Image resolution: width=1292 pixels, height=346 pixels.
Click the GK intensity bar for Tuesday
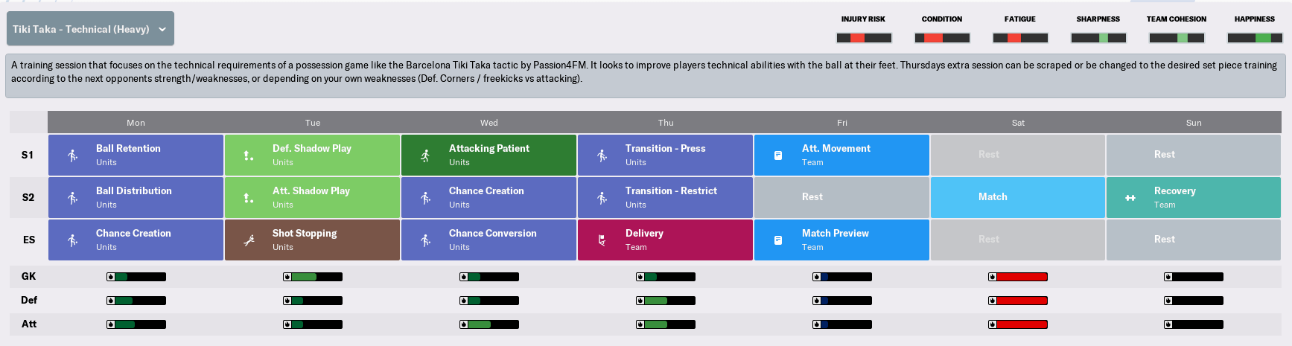[x=313, y=277]
